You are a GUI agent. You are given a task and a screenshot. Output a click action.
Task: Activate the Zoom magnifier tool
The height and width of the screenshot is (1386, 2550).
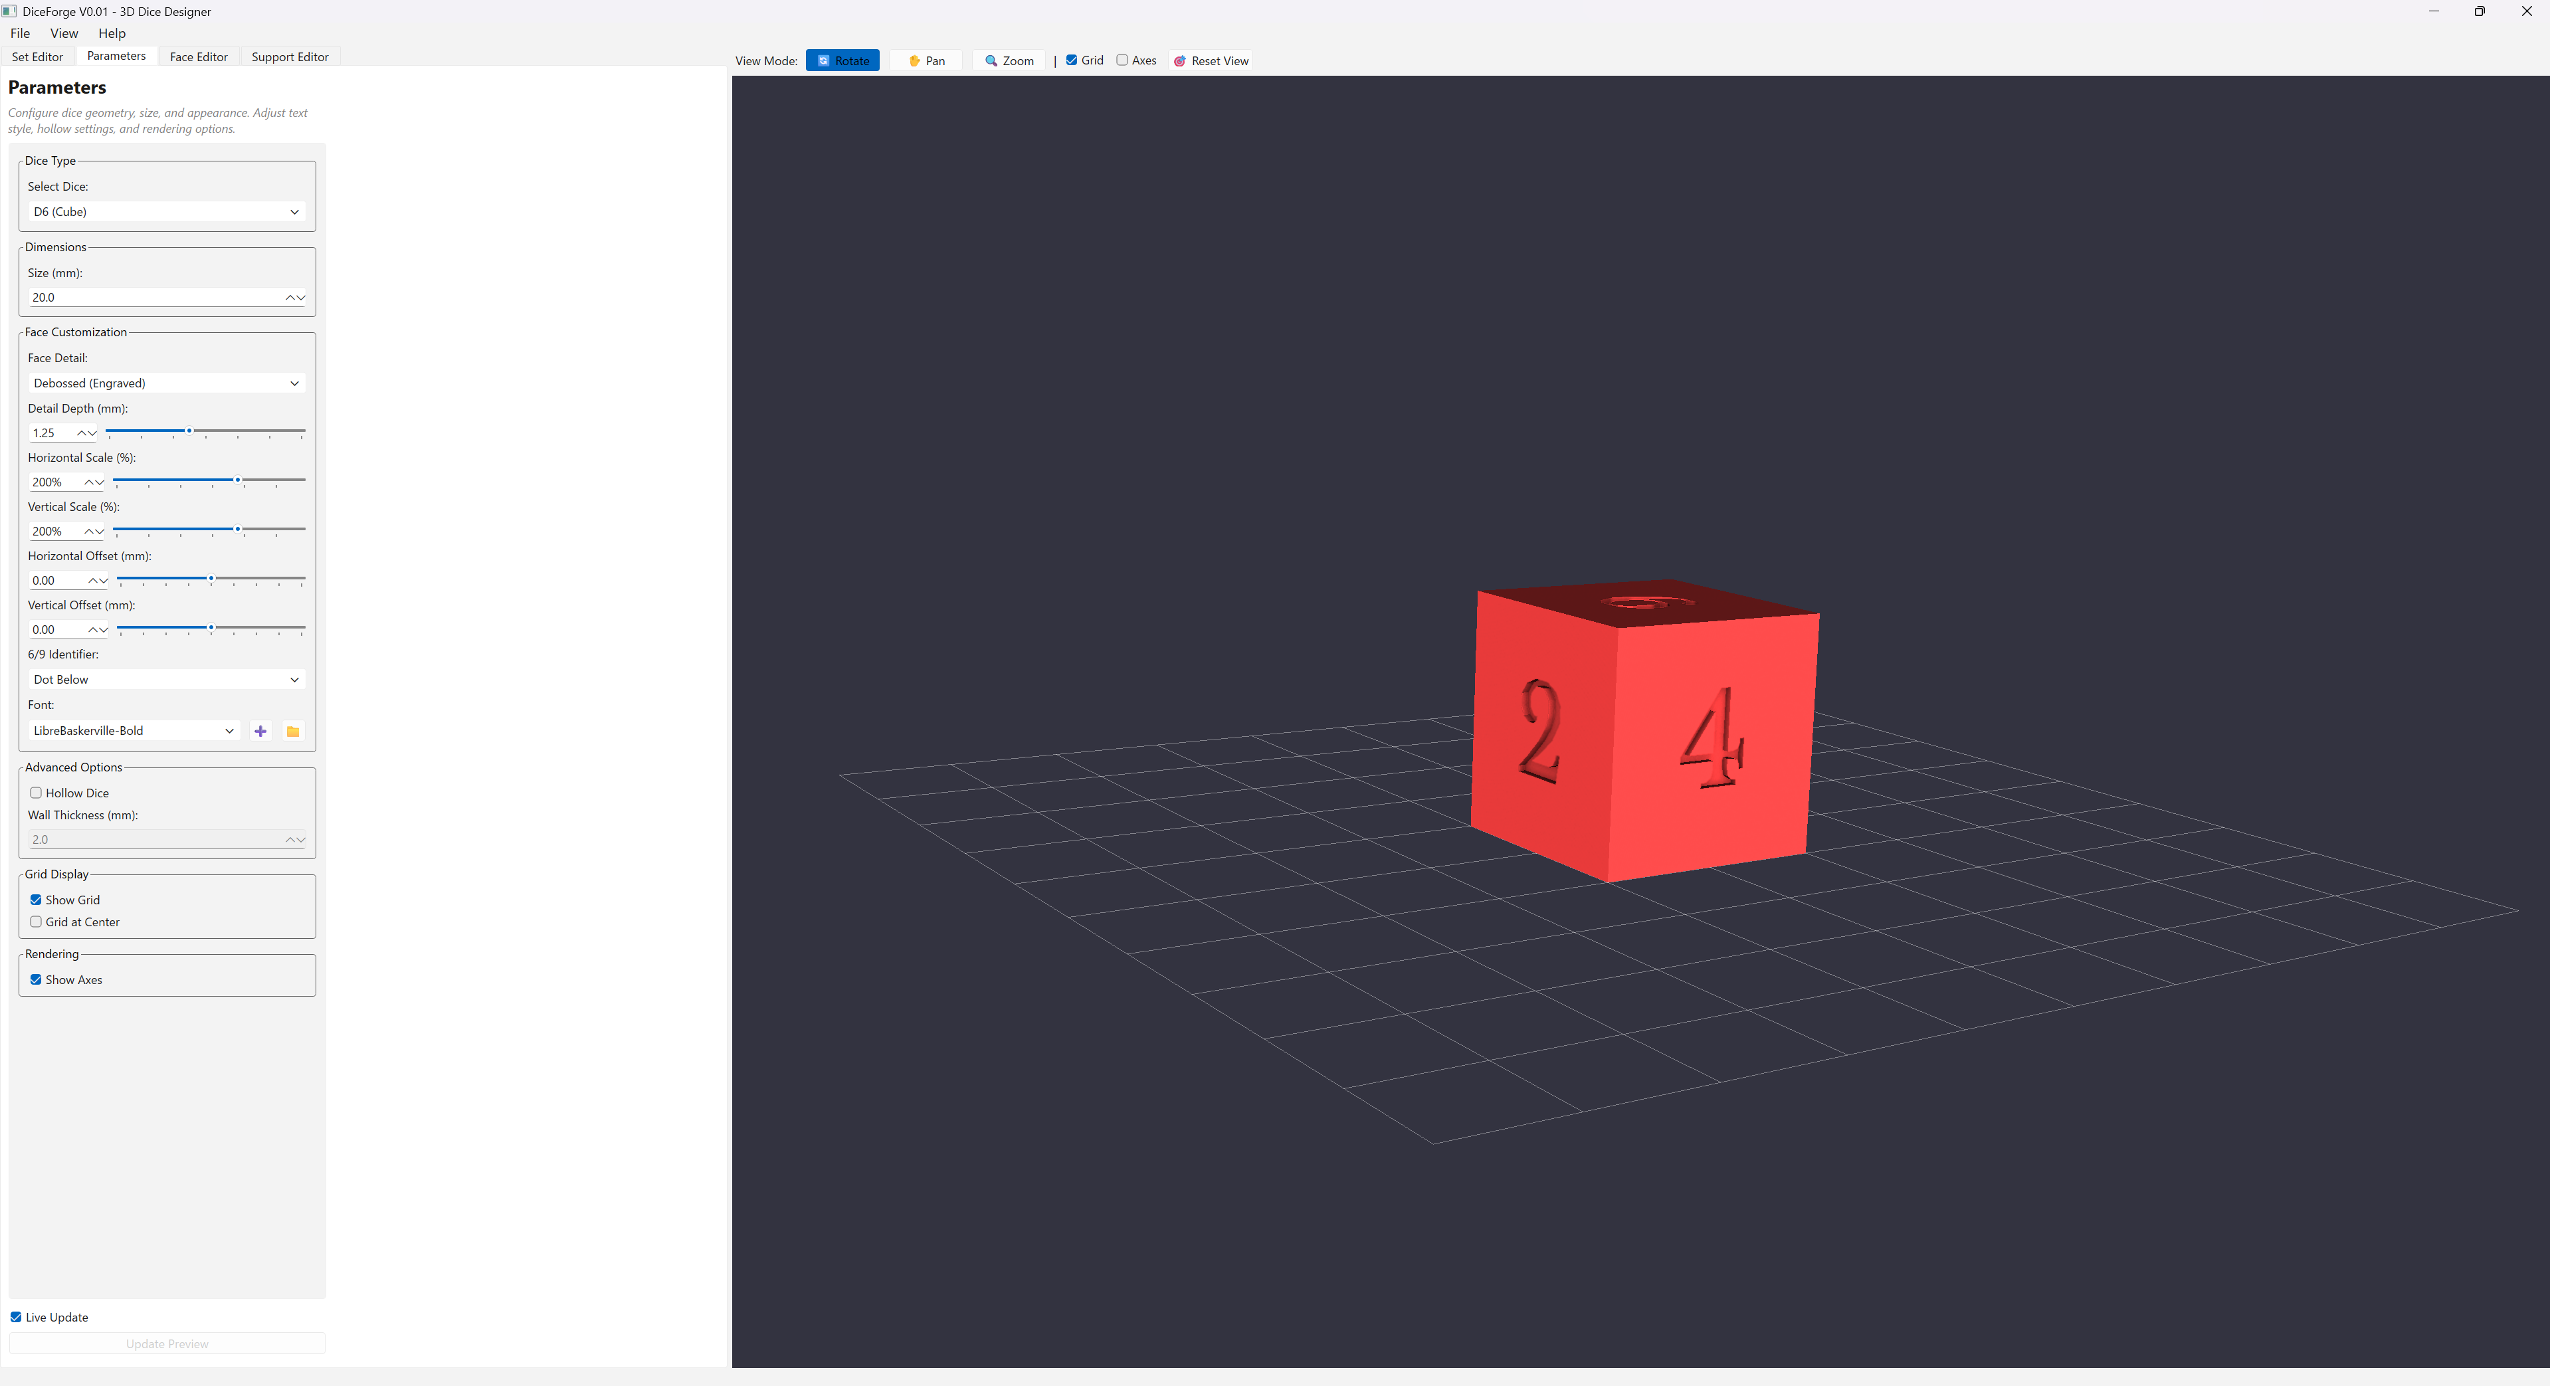click(991, 60)
